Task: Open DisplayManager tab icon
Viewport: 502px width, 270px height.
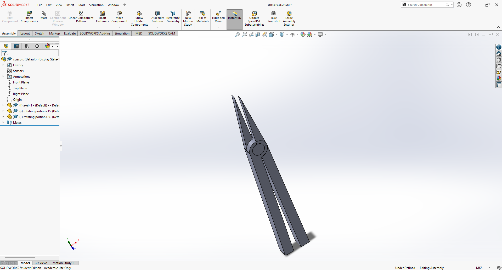Action: [47, 46]
